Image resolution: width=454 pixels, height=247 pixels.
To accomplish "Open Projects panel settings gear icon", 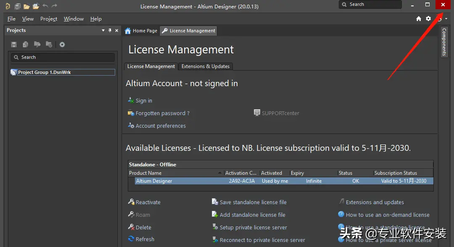I will pyautogui.click(x=62, y=44).
